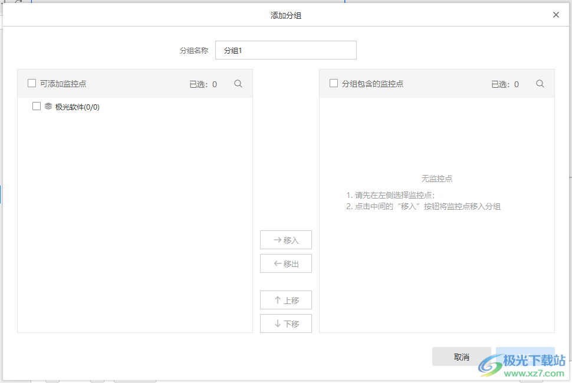Image resolution: width=572 pixels, height=383 pixels.
Task: Click the 移出 arrow button to remove items
Action: [x=285, y=263]
